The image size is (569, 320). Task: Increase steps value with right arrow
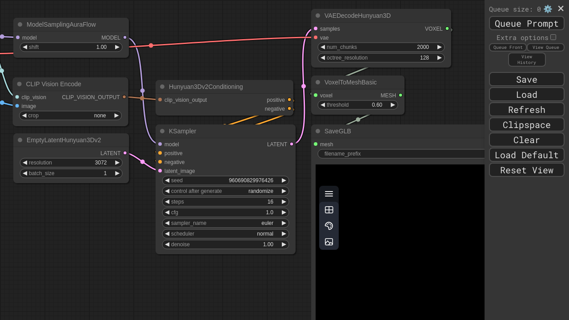point(284,202)
